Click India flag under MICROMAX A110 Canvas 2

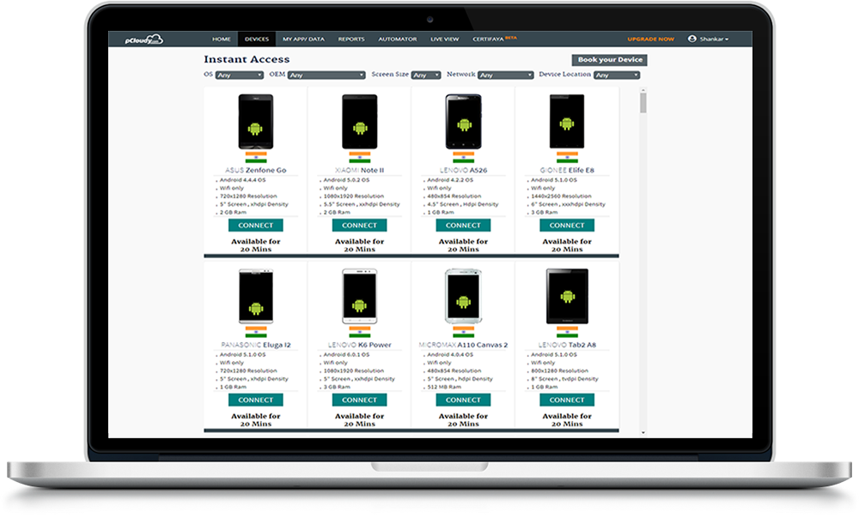[464, 332]
